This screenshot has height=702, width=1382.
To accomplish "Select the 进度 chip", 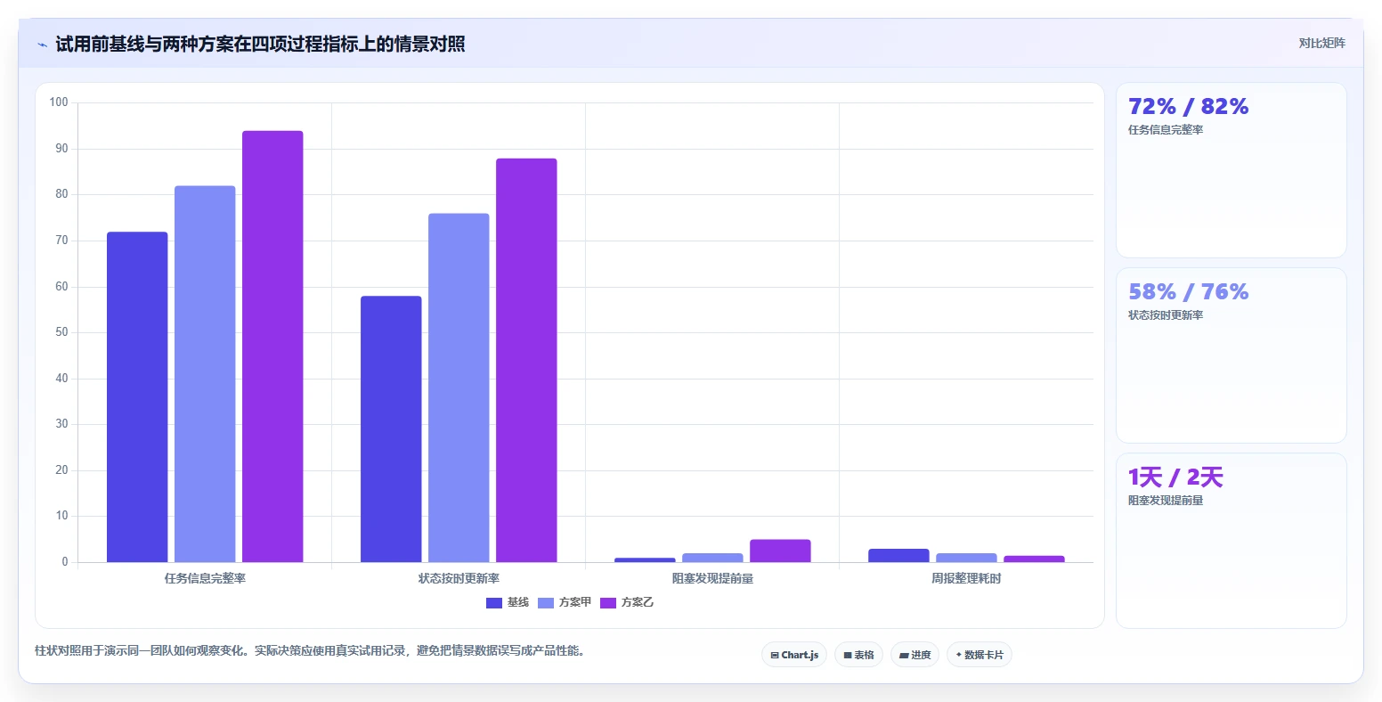I will pos(915,655).
